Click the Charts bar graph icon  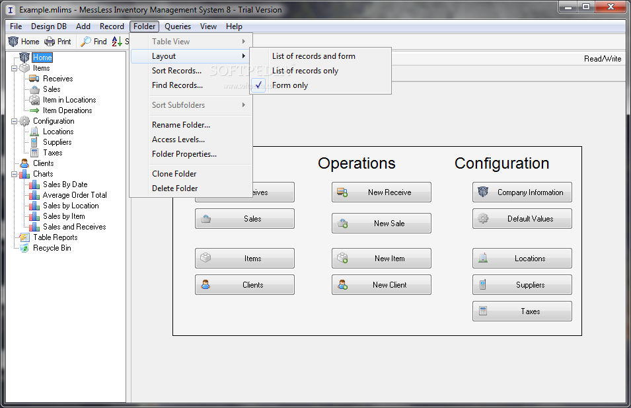click(x=24, y=174)
